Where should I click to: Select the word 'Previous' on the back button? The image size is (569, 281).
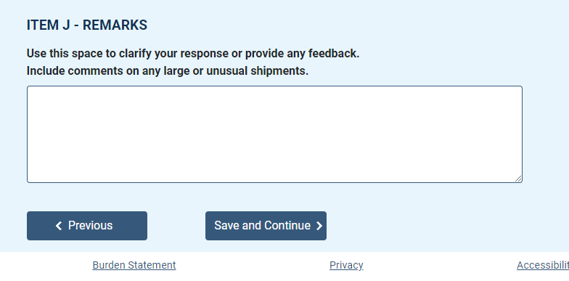90,225
